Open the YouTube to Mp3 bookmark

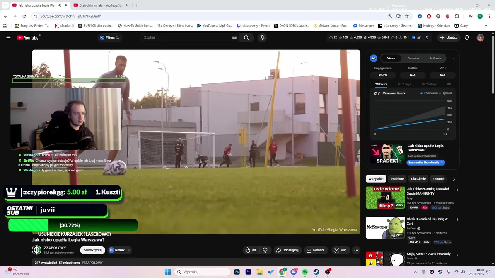pyautogui.click(x=215, y=26)
